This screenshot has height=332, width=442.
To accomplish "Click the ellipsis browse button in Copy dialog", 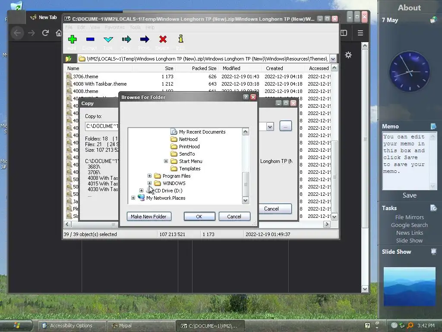I will 286,126.
